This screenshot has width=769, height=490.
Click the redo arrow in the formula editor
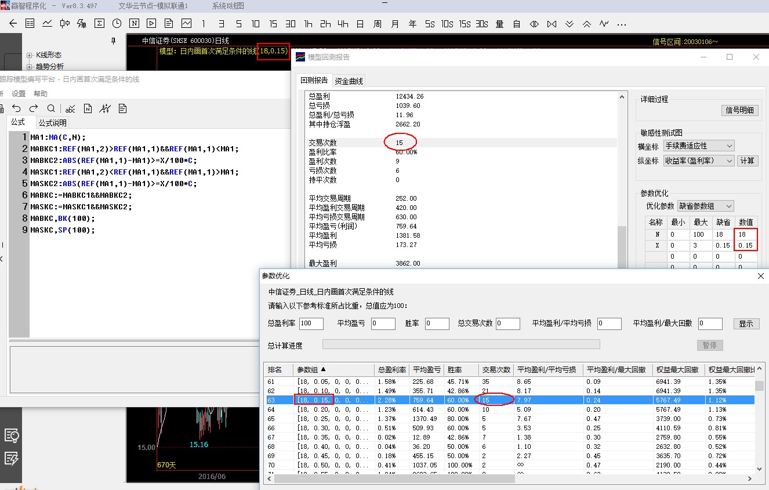[x=34, y=108]
